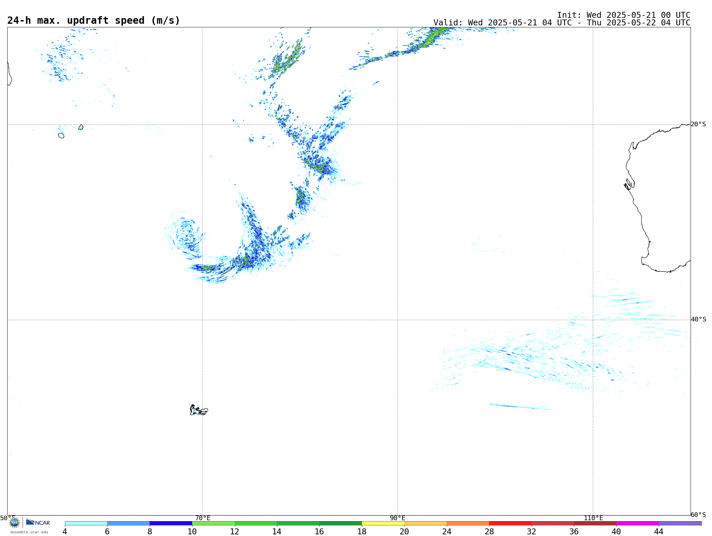The image size is (712, 536).
Task: Pick the green 12–14 color swatch
Action: [x=256, y=523]
